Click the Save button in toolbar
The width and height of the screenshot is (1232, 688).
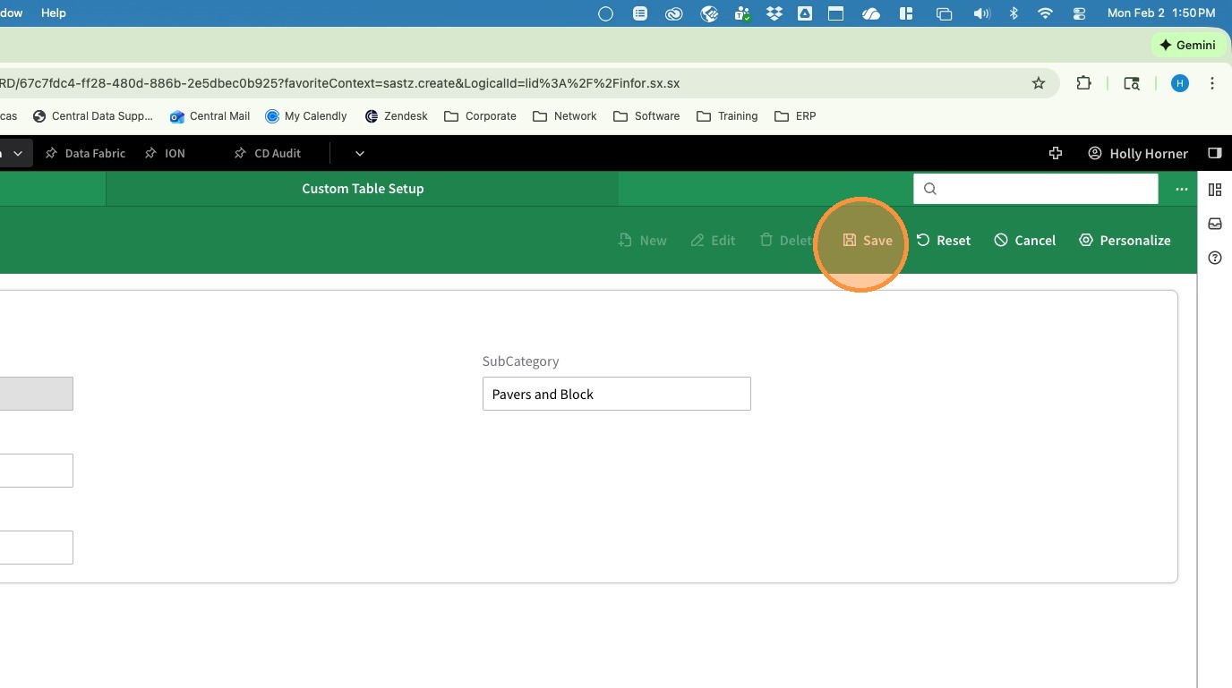pos(867,240)
